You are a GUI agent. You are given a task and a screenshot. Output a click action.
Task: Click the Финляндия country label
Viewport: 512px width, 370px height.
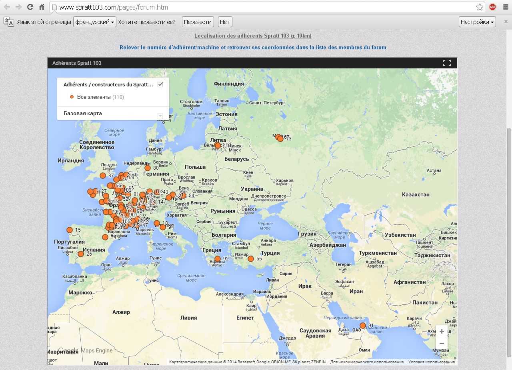(x=229, y=84)
